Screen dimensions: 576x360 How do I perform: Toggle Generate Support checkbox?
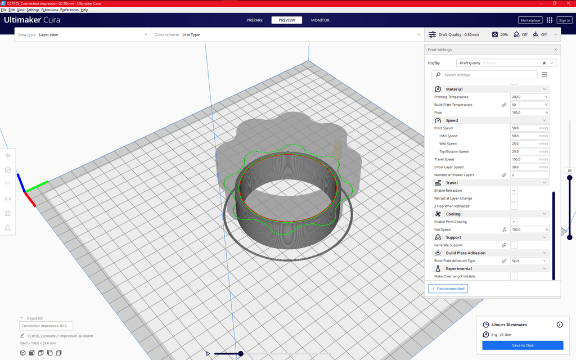pyautogui.click(x=514, y=245)
